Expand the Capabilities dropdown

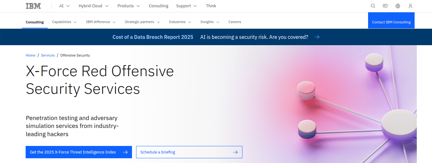point(64,22)
